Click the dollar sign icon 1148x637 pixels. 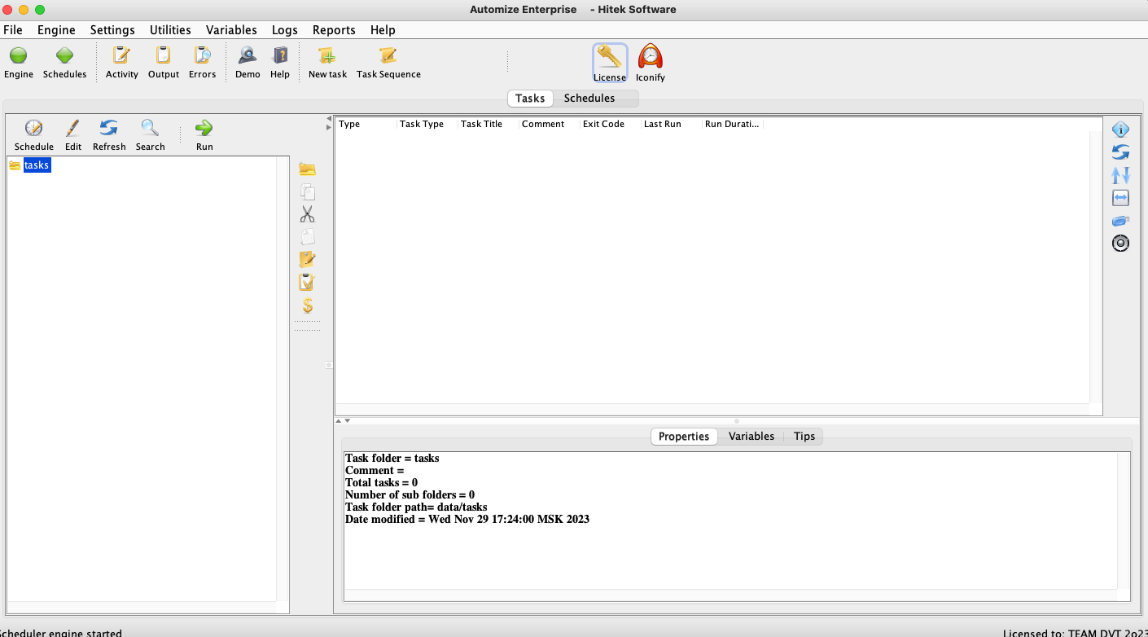(307, 305)
